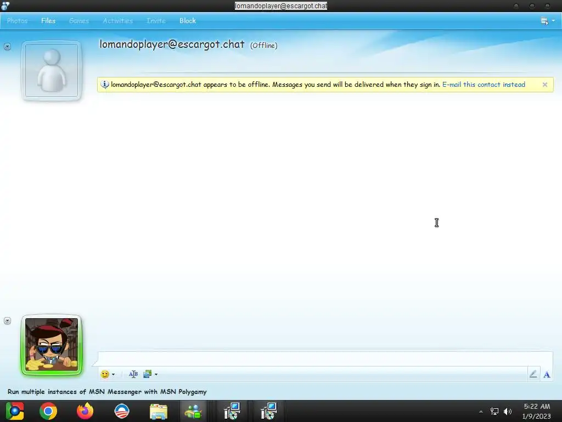
Task: Click the show menu icon at top right
Action: click(x=544, y=21)
